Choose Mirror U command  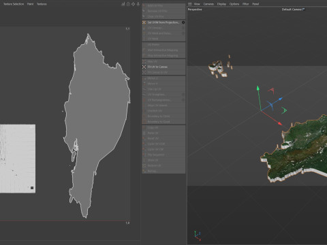pyautogui.click(x=163, y=78)
